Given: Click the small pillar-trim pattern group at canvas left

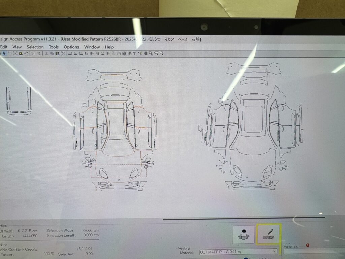Looking at the screenshot, I should [19, 101].
